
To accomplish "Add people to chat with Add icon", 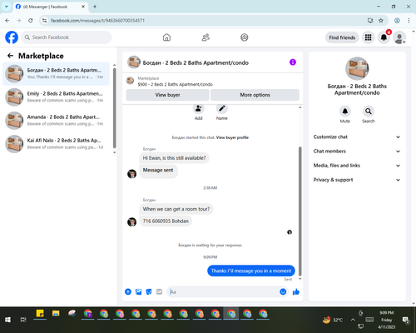I will click(x=199, y=109).
